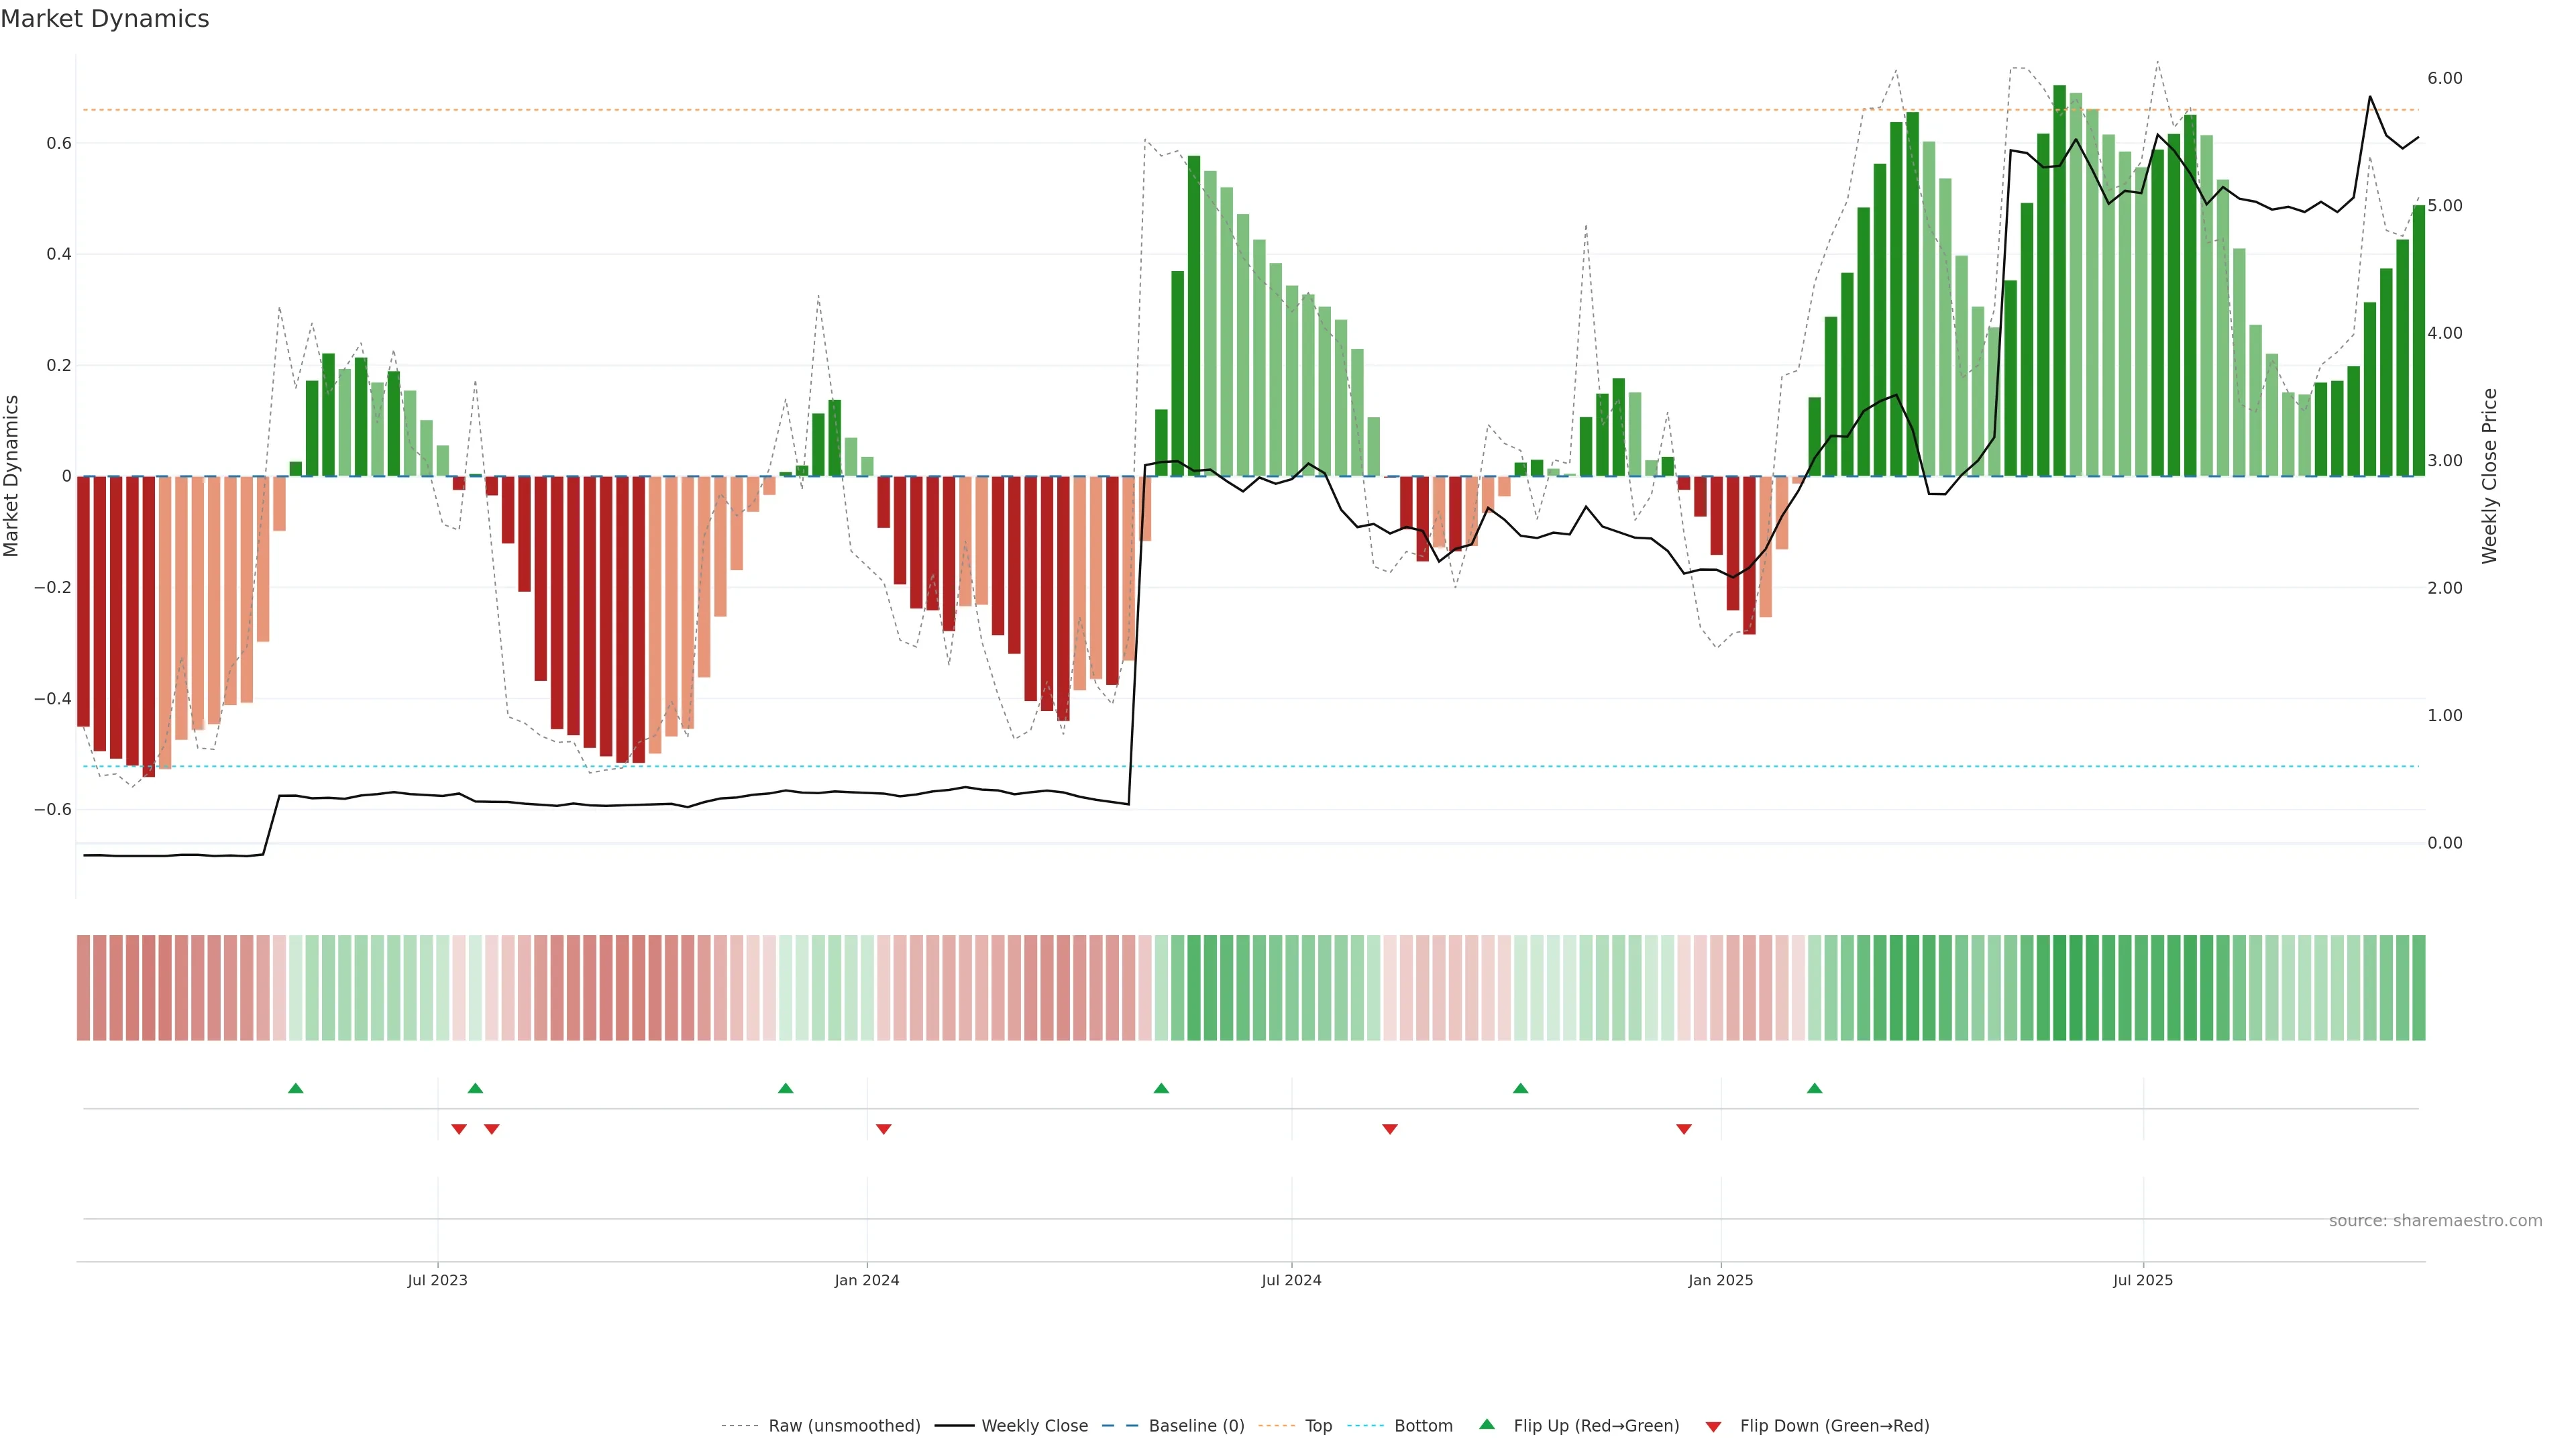Viewport: 2576px width, 1449px height.
Task: Click the green flip-up marker before Jul 2024
Action: point(1161,1088)
